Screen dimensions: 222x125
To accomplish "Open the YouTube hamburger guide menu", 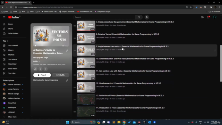I will pyautogui.click(x=4, y=17).
